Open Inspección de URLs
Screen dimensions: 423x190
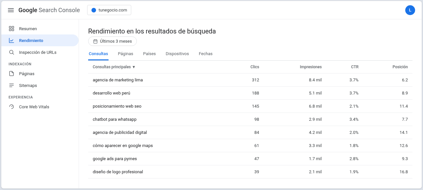click(39, 53)
